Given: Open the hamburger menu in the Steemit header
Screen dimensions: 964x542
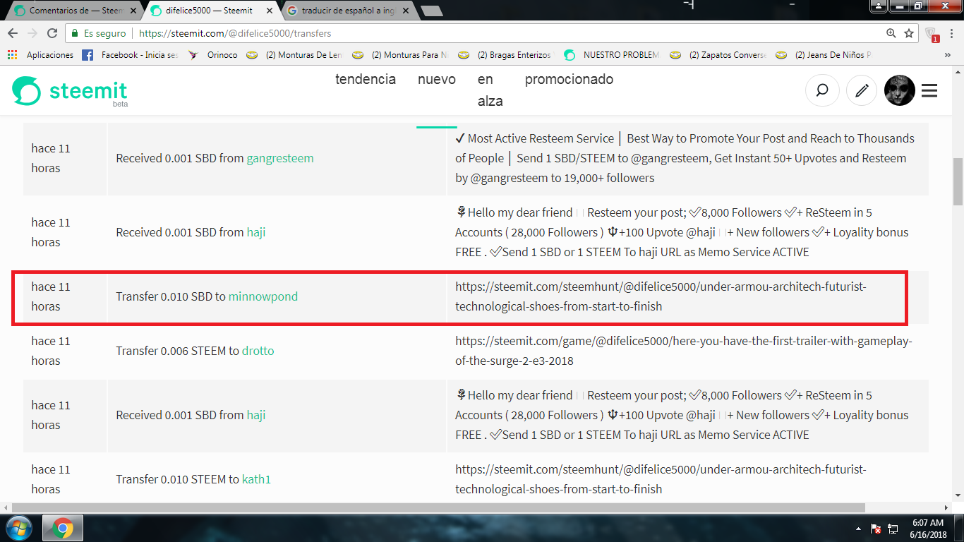Looking at the screenshot, I should click(x=929, y=91).
